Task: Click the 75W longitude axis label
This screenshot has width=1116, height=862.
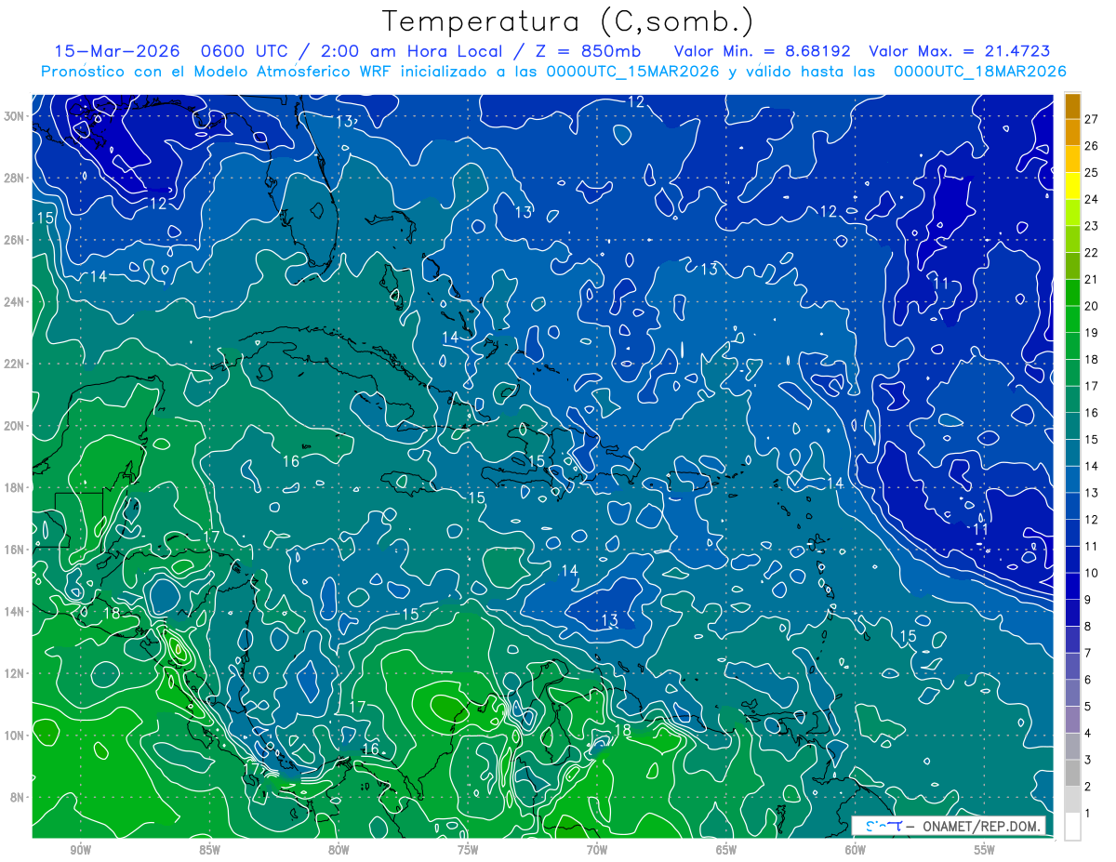Action: click(468, 849)
